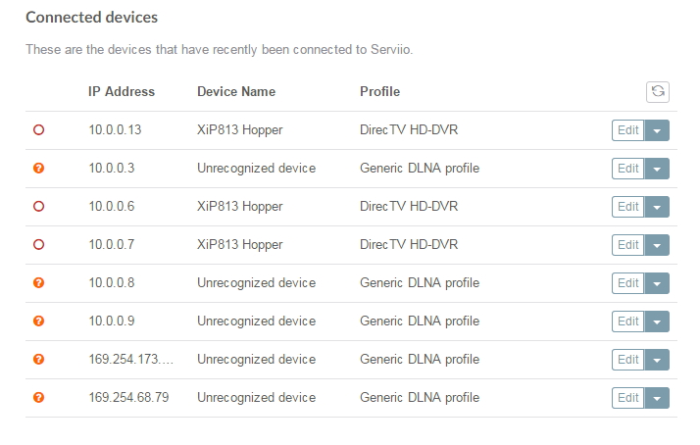Expand dropdown arrow for 169.254.68.79 row
Screen dimensions: 700x445
657,398
